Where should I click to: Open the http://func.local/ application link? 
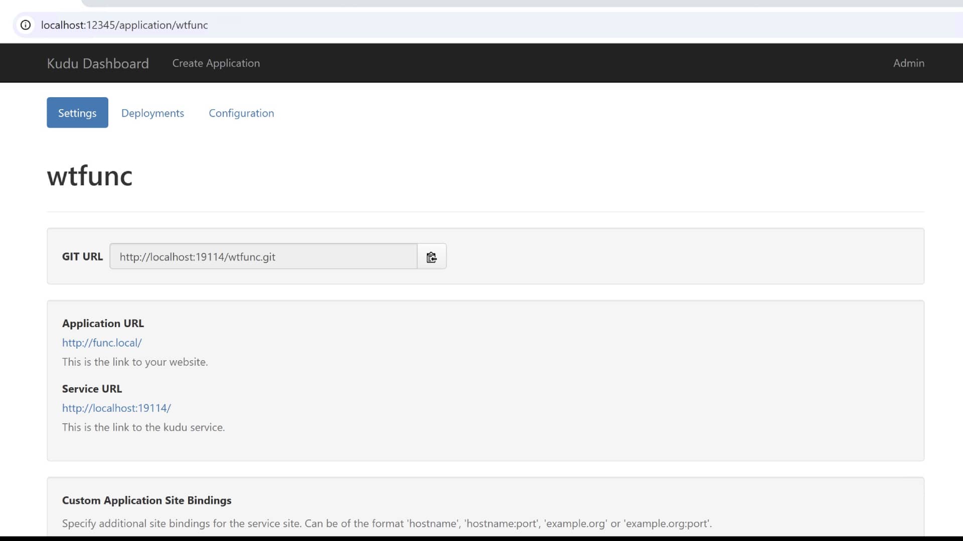click(102, 343)
